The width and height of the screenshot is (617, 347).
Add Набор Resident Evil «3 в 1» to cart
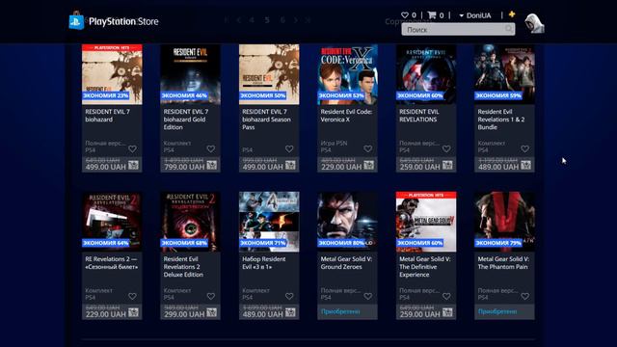click(290, 312)
